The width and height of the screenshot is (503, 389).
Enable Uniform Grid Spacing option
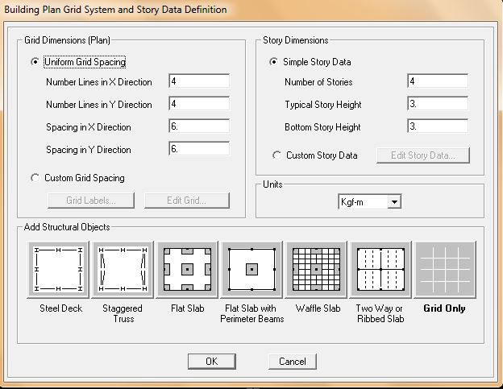[35, 62]
